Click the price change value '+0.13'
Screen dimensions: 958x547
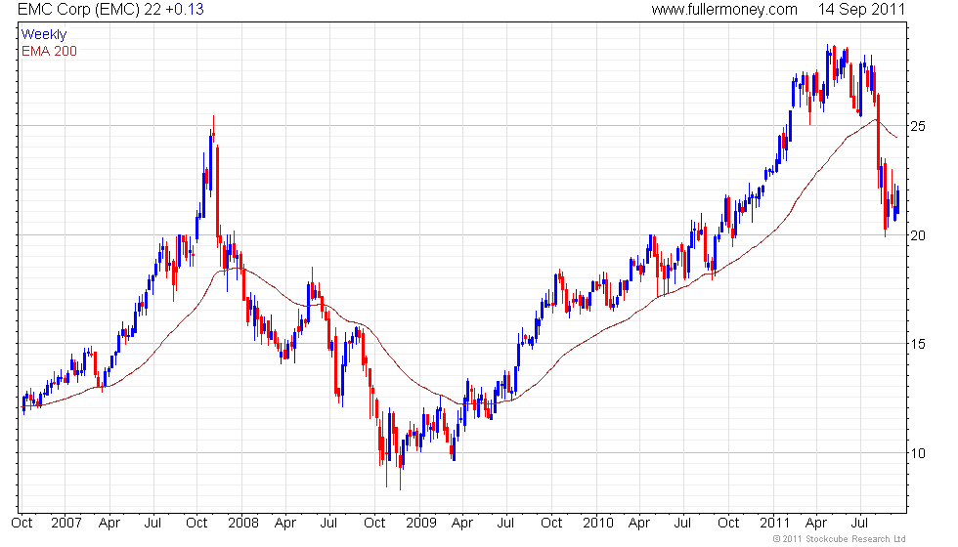(x=185, y=9)
